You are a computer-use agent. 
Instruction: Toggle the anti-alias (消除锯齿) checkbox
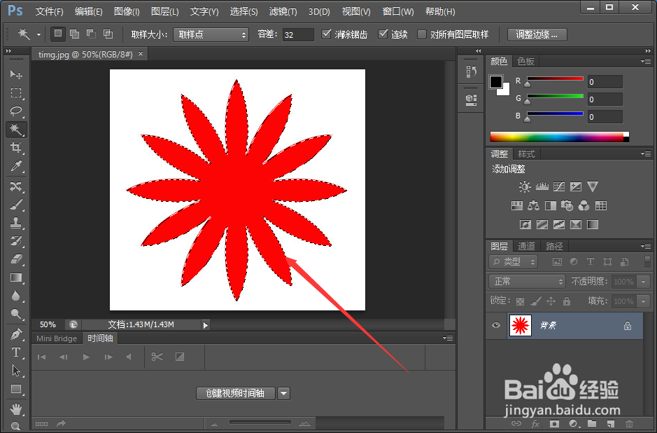pyautogui.click(x=326, y=34)
